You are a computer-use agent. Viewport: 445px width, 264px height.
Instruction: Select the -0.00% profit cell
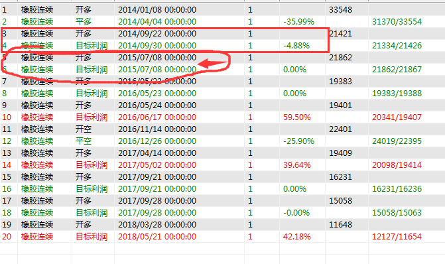(296, 213)
